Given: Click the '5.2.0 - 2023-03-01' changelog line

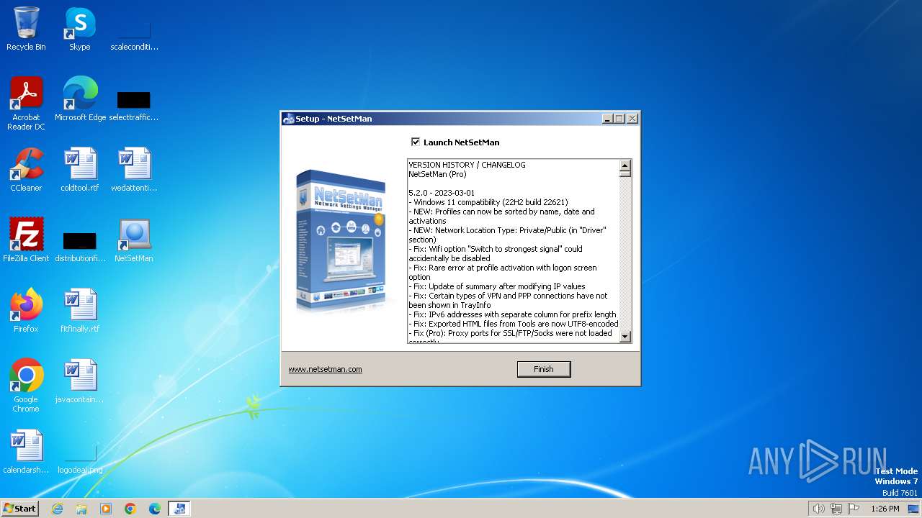Looking at the screenshot, I should (442, 193).
